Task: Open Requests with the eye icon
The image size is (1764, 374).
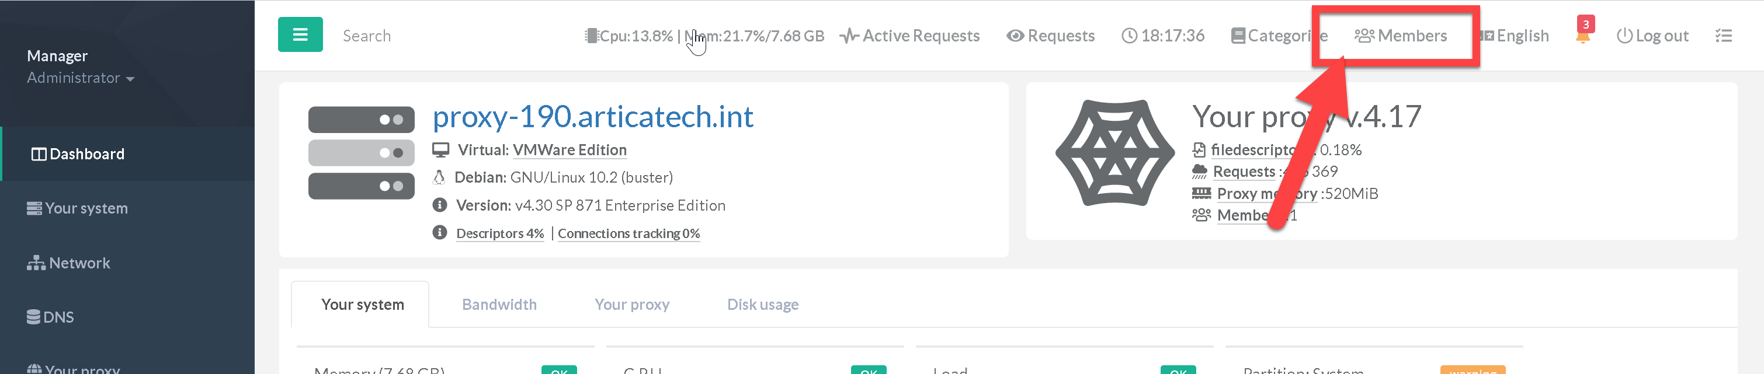Action: (1050, 36)
